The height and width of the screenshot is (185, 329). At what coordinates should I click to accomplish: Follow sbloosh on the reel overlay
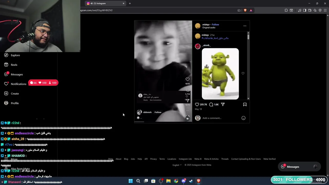pos(158,112)
